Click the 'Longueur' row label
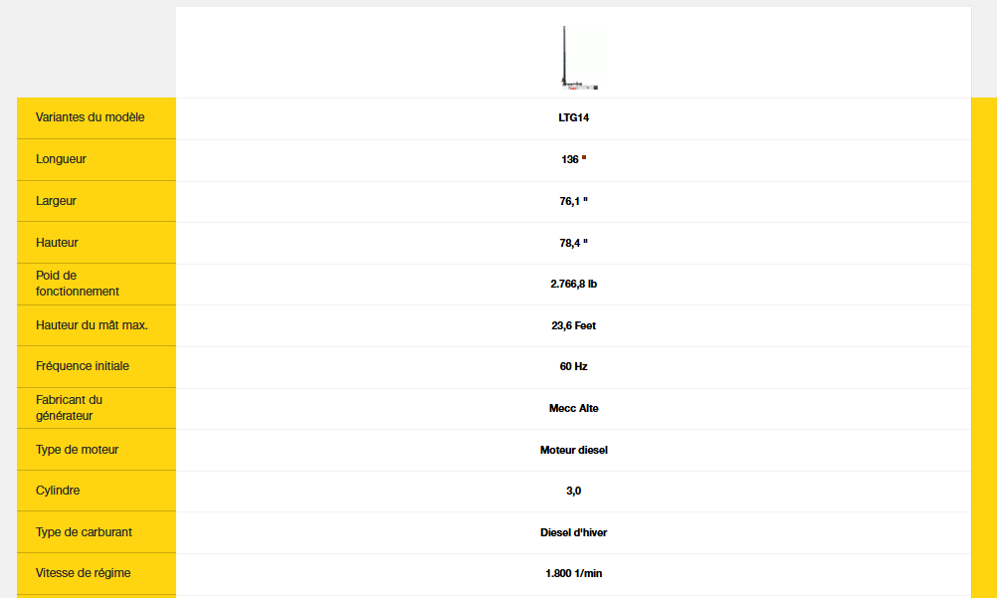 pos(62,159)
